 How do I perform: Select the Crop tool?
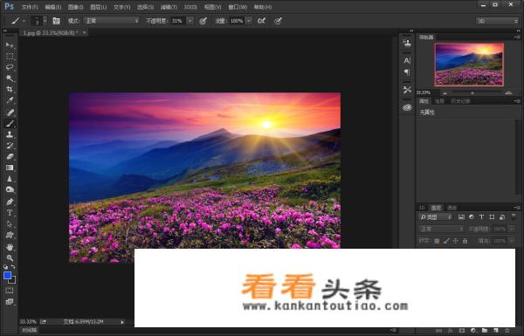(x=10, y=89)
